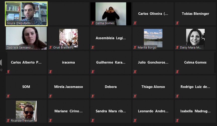Click muted mic icon on Carlos Oliveira tile
The image size is (217, 126).
click(x=135, y=23)
